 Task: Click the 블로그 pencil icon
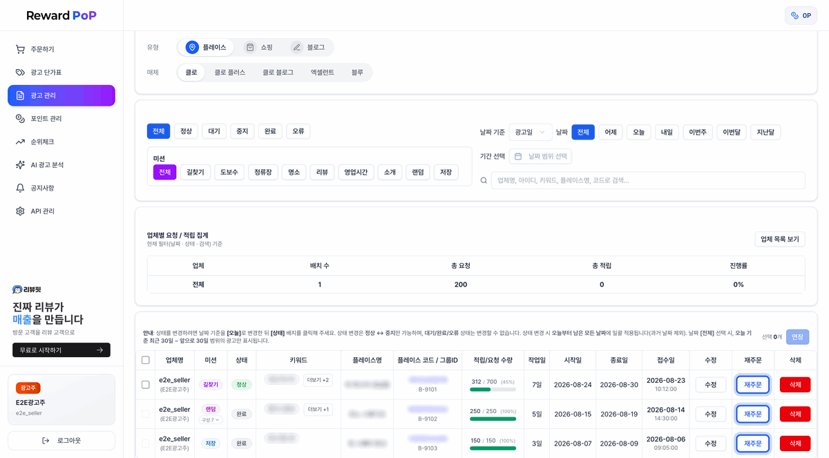pyautogui.click(x=297, y=47)
